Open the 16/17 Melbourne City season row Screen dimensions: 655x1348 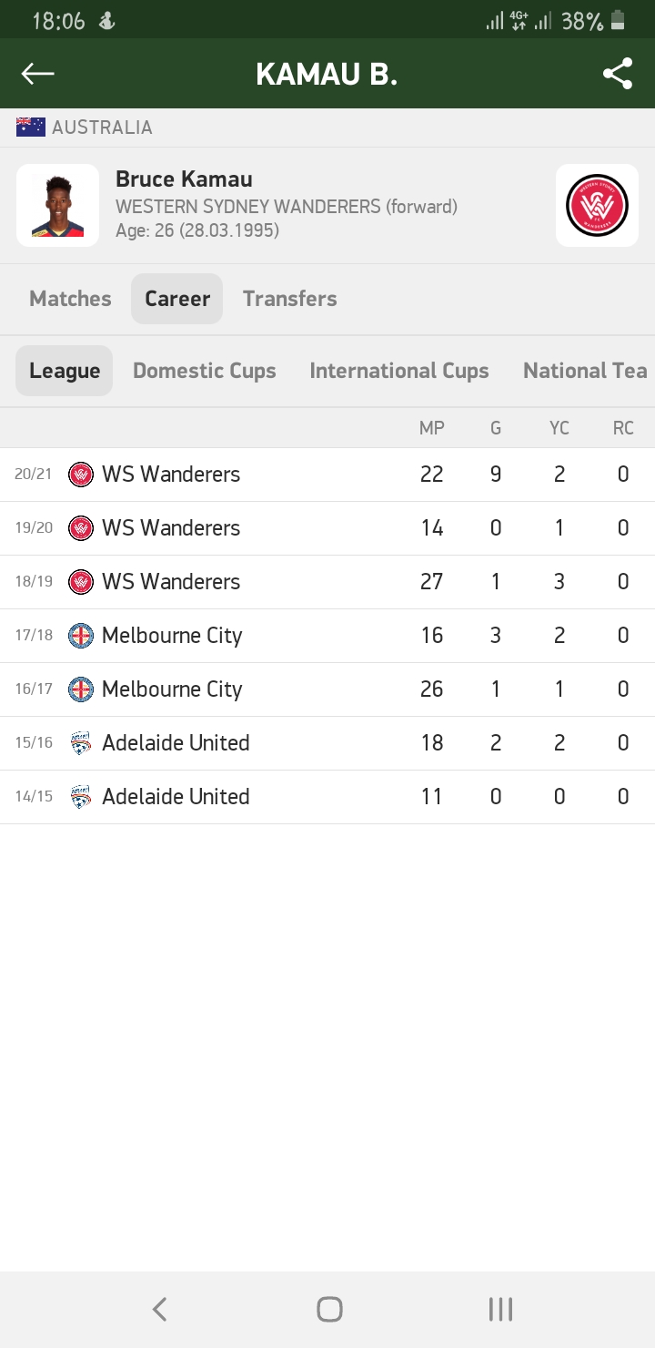[327, 689]
